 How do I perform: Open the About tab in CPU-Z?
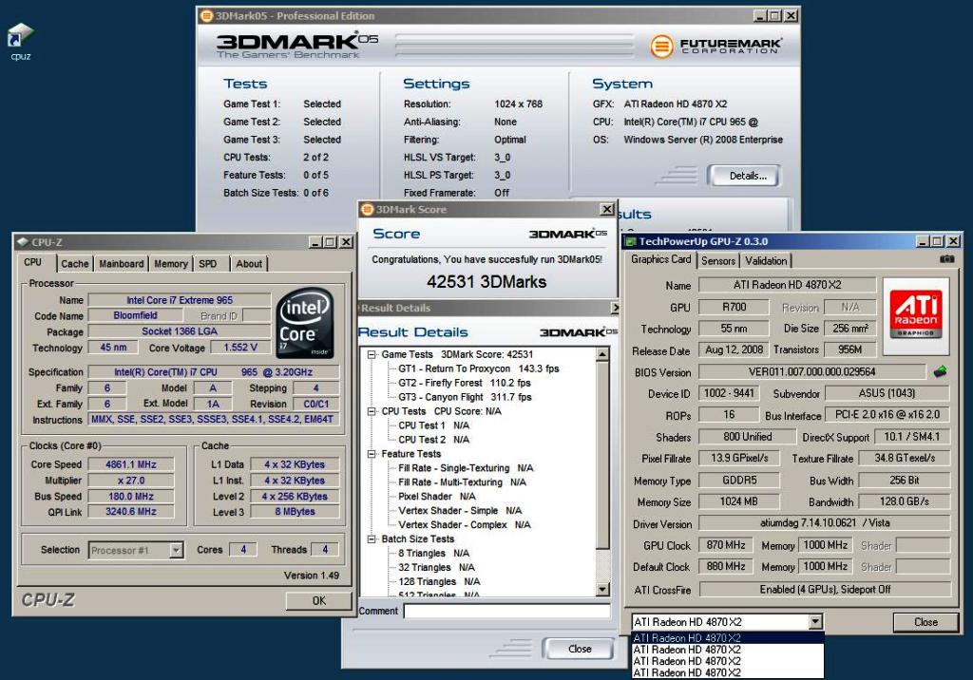[249, 264]
